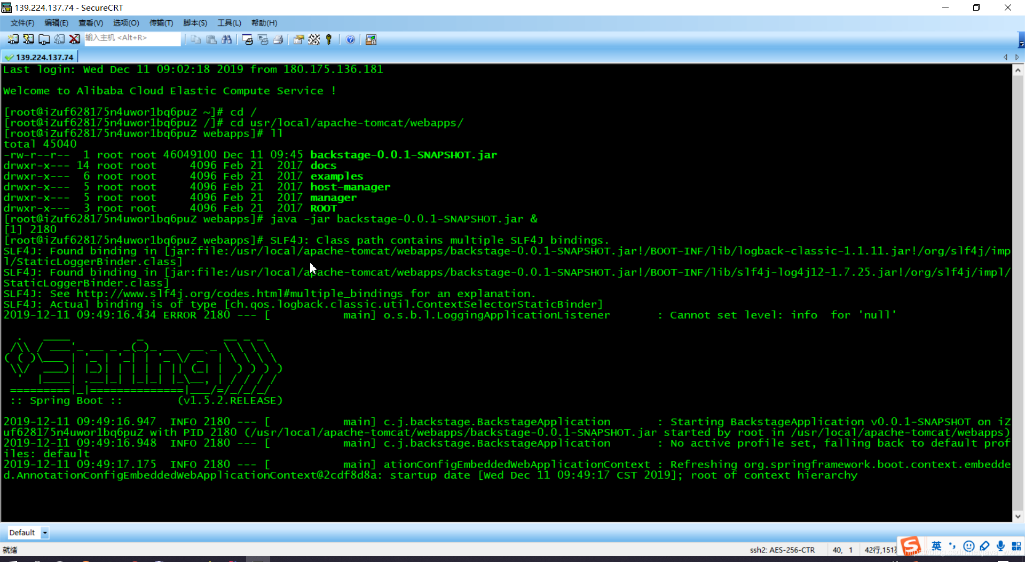The image size is (1025, 562).
Task: Open the 传输(T) menu
Action: tap(161, 23)
